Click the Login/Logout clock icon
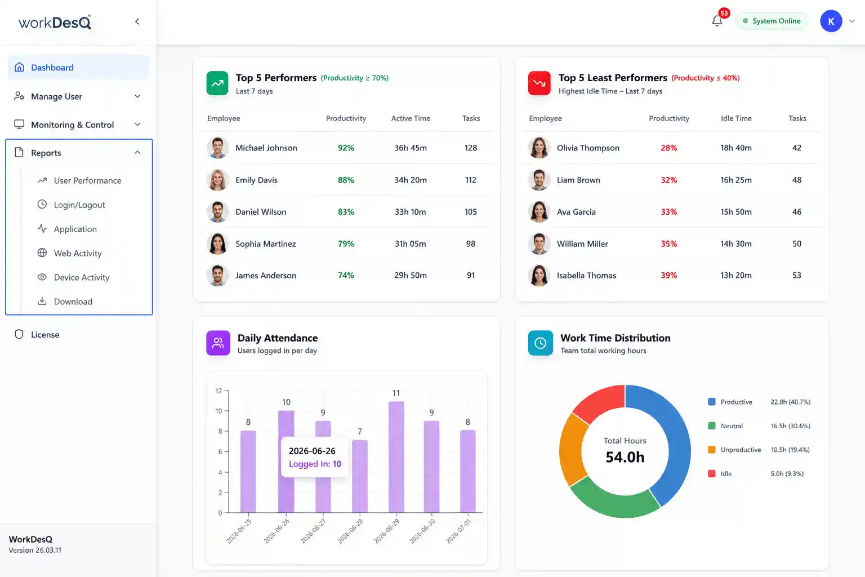Image resolution: width=865 pixels, height=577 pixels. (42, 204)
